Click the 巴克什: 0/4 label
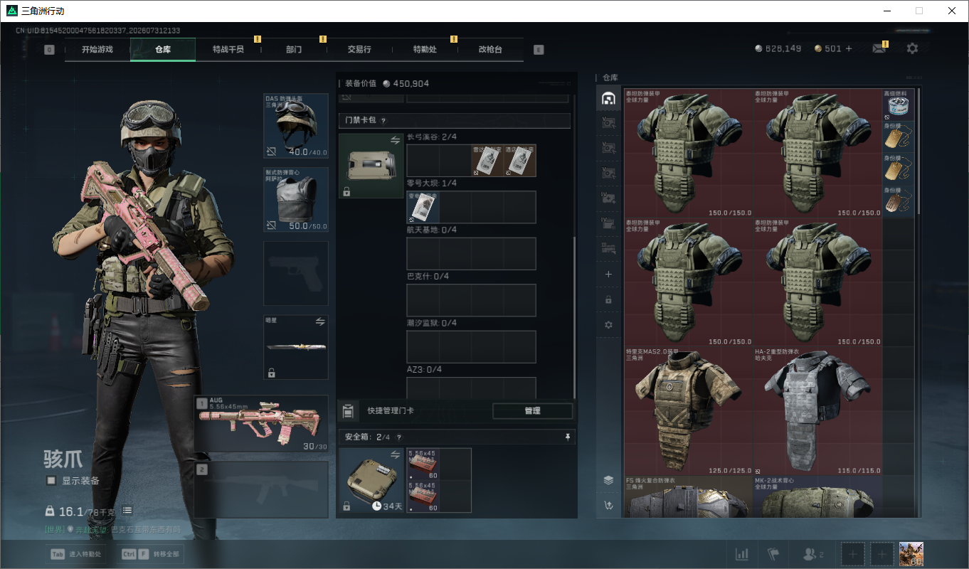The width and height of the screenshot is (969, 569). 428,276
